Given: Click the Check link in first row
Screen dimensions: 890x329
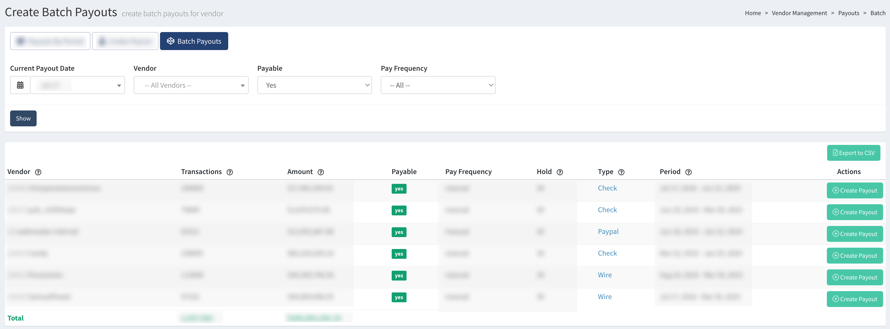Looking at the screenshot, I should click(607, 188).
